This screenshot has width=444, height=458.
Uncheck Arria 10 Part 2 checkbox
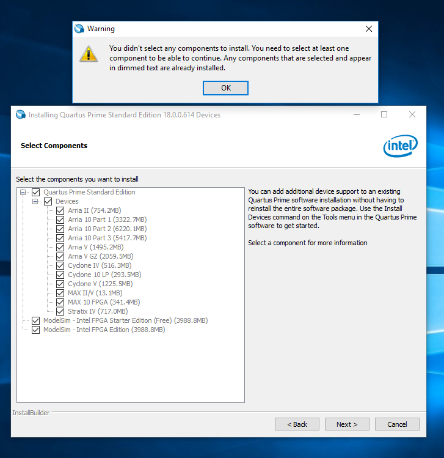(x=60, y=229)
